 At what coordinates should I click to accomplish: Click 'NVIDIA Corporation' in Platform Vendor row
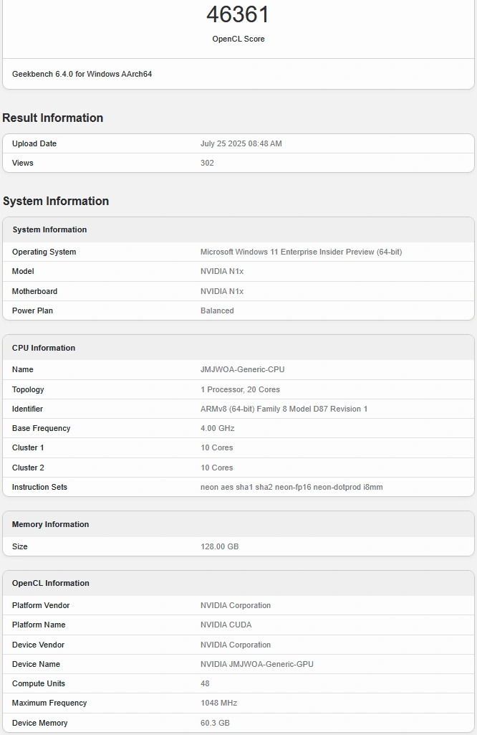coord(236,605)
